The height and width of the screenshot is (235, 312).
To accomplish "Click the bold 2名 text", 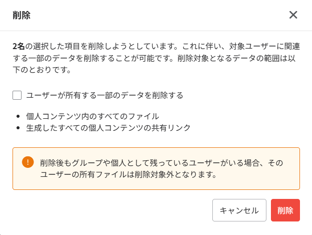I will tap(19, 46).
